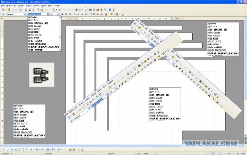Screen dimensions: 247x155
Task: Click the Export as PDF icon
Action: tap(26, 10)
